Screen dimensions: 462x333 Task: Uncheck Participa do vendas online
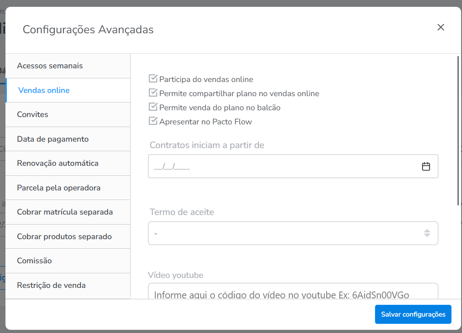pos(153,79)
